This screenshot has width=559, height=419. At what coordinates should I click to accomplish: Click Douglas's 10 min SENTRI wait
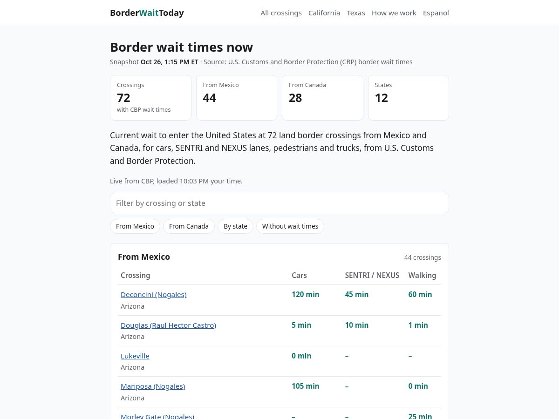[x=357, y=325]
